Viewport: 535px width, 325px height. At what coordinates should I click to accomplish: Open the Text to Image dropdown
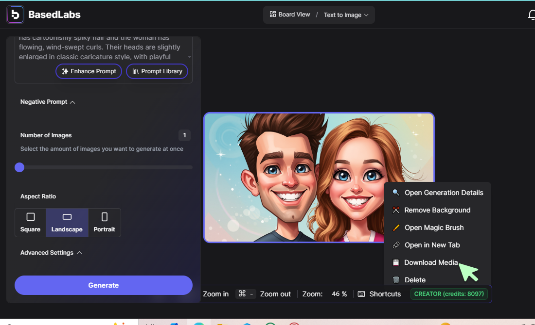[346, 15]
